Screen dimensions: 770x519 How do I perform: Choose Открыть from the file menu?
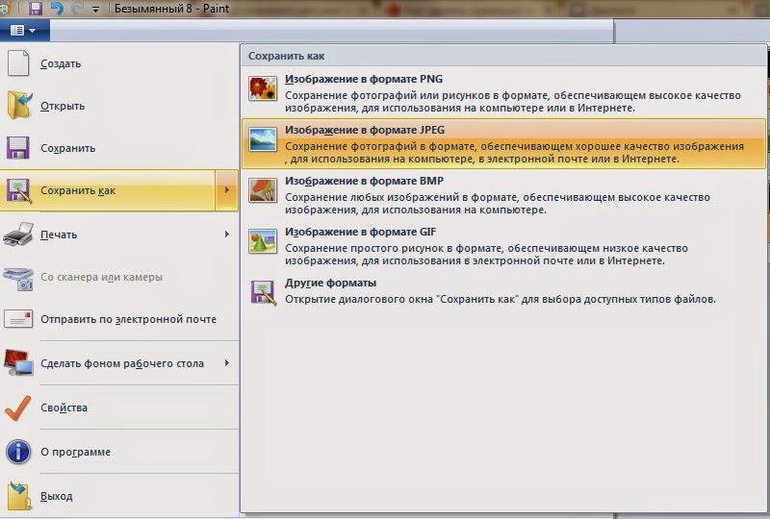(x=119, y=106)
